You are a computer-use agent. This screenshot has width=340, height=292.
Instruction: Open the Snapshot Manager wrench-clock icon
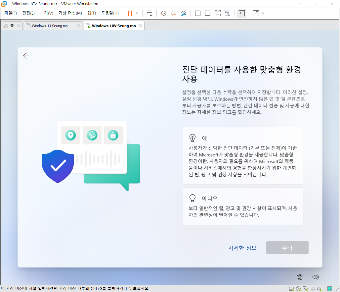click(x=184, y=13)
